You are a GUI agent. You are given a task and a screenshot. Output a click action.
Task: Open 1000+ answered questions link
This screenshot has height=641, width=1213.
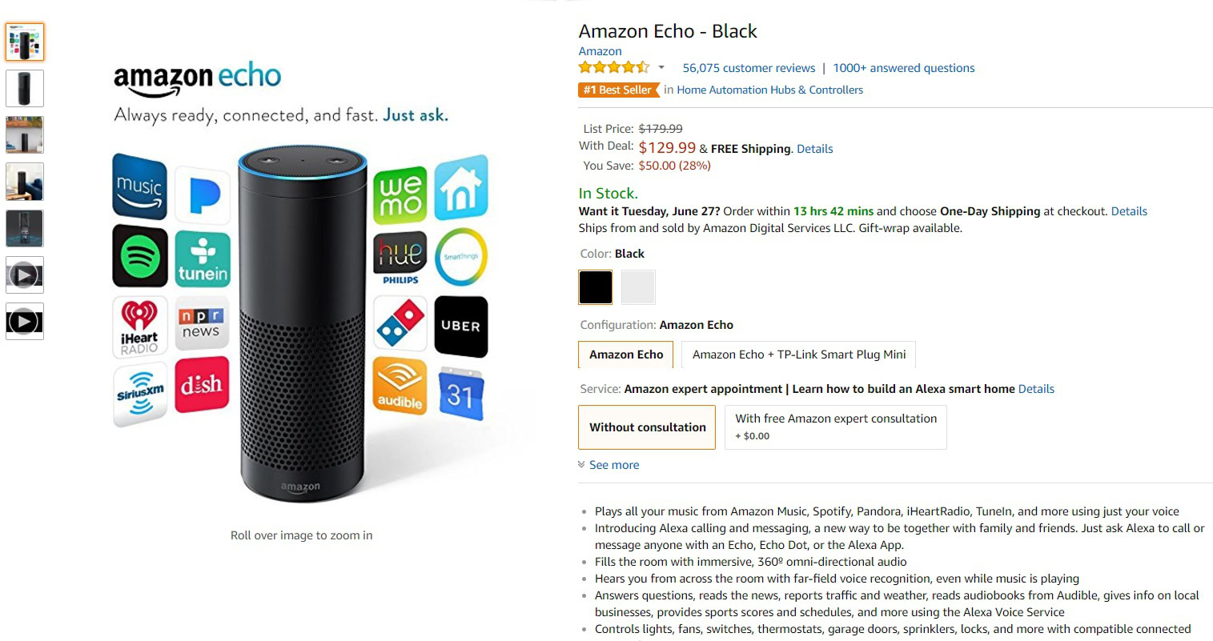coord(903,68)
